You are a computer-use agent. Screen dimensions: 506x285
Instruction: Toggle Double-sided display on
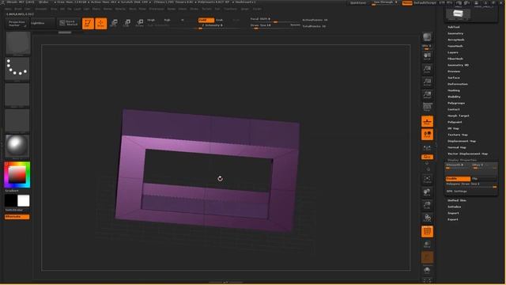pyautogui.click(x=458, y=179)
